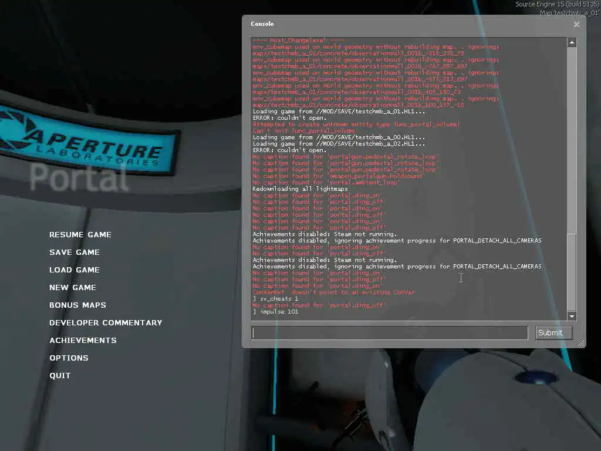
Task: View the Achievements screen
Action: point(83,341)
